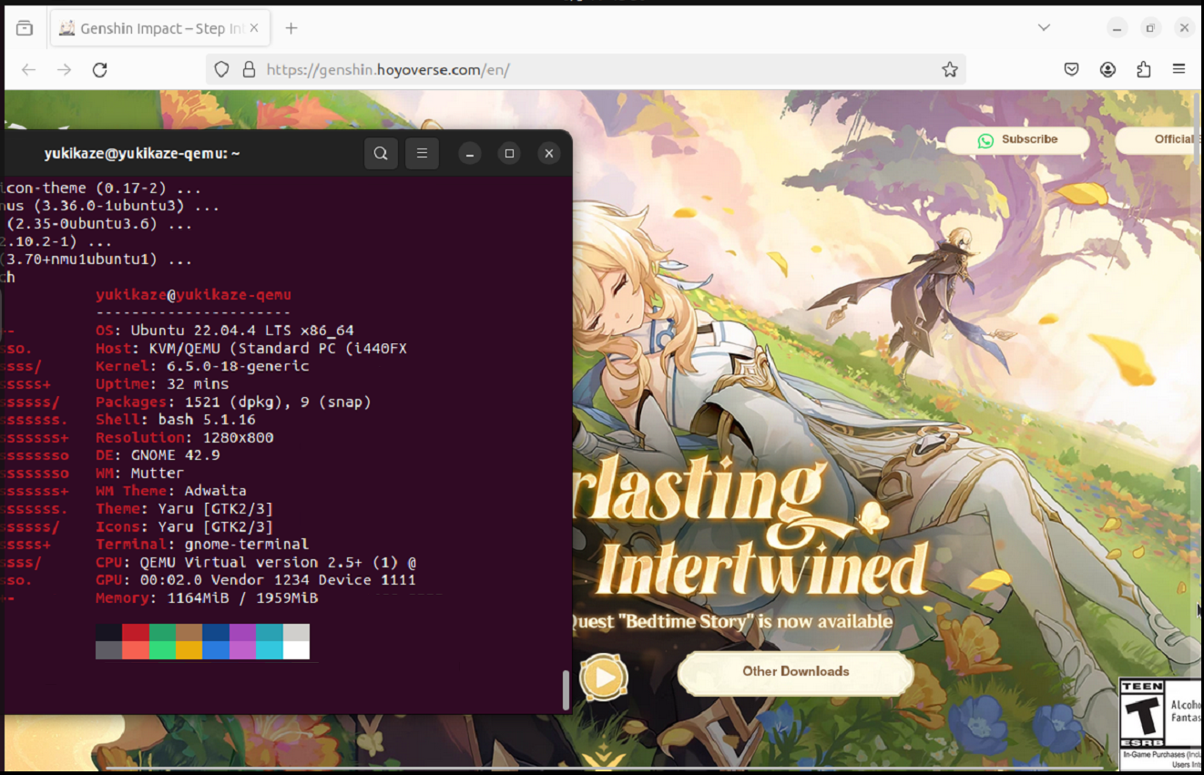
Task: Click the WhatsApp Subscribe button
Action: [x=1017, y=140]
